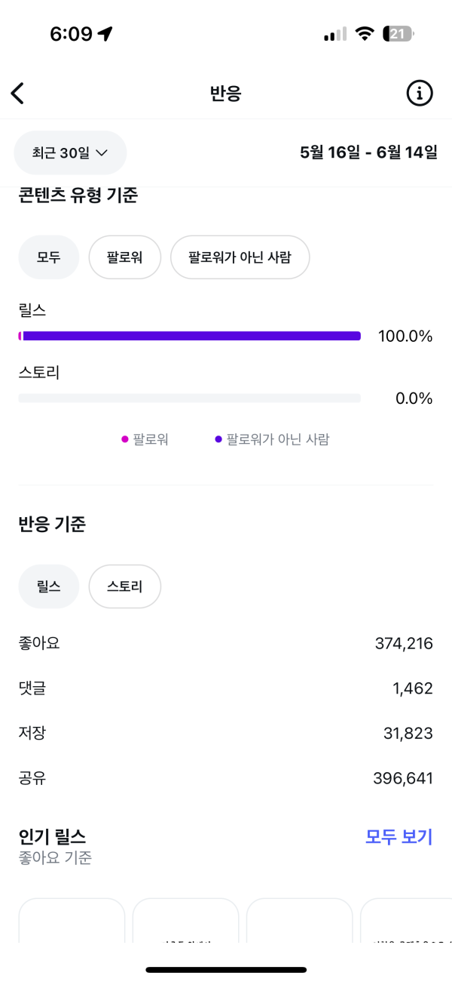Tap the cellular signal bars
Viewport: 452px width, 982px height.
coord(335,34)
